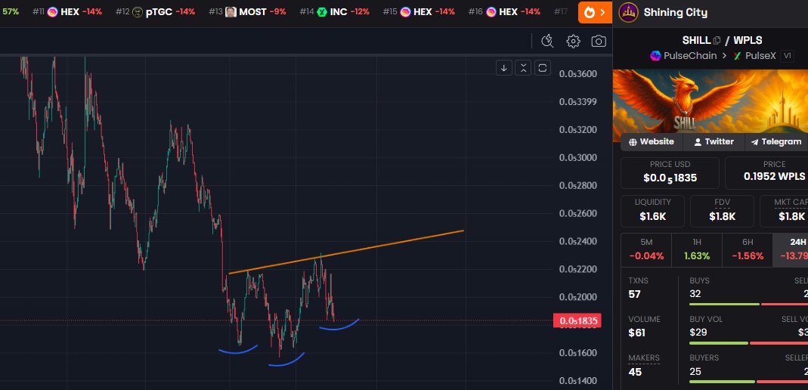Click the green BUYERS progress bar
The image size is (808, 390).
(722, 381)
